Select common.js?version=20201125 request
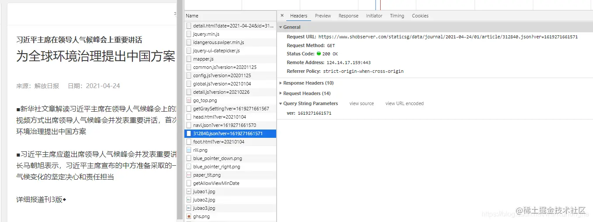 click(x=230, y=67)
